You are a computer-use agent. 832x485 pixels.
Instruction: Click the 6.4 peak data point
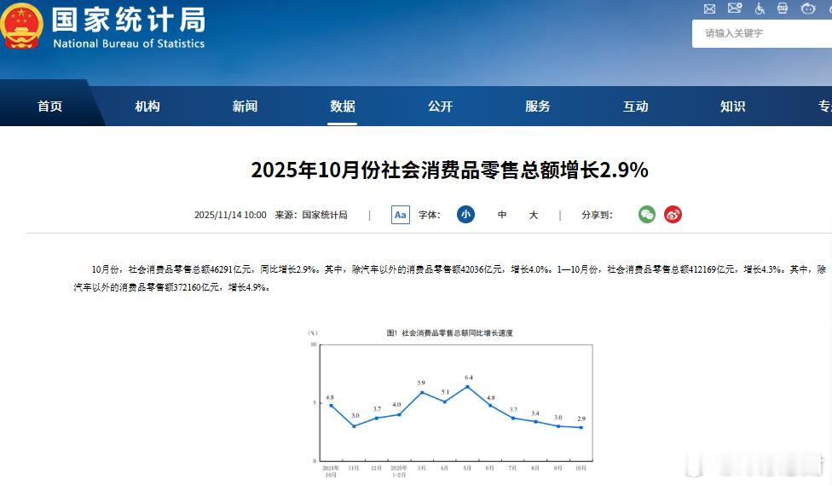(467, 387)
